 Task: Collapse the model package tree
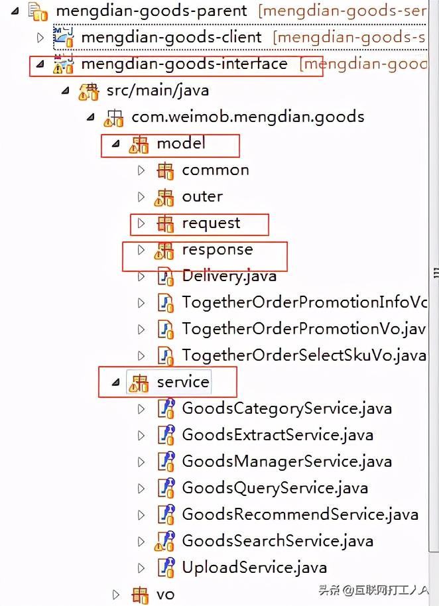(x=115, y=144)
